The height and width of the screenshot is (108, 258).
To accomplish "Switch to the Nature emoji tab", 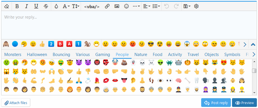I will pyautogui.click(x=141, y=55).
